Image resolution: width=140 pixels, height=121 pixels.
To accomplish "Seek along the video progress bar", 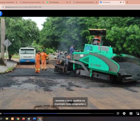I will click(x=58, y=113).
